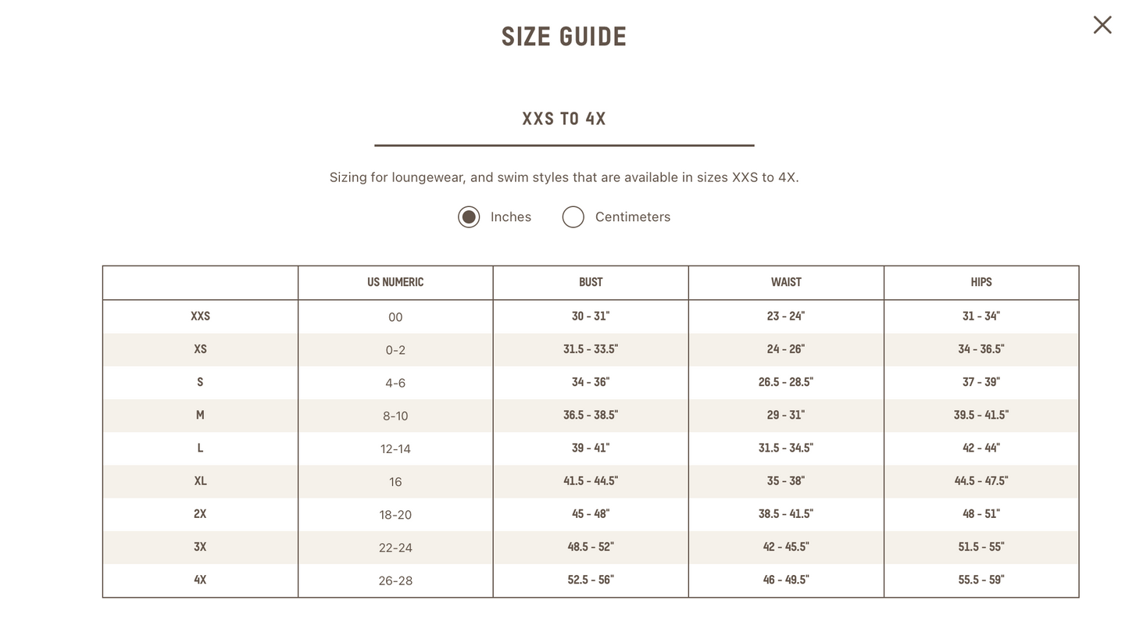This screenshot has height=625, width=1129.
Task: Click the 3X hips value 51.5 - 55"
Action: [981, 547]
